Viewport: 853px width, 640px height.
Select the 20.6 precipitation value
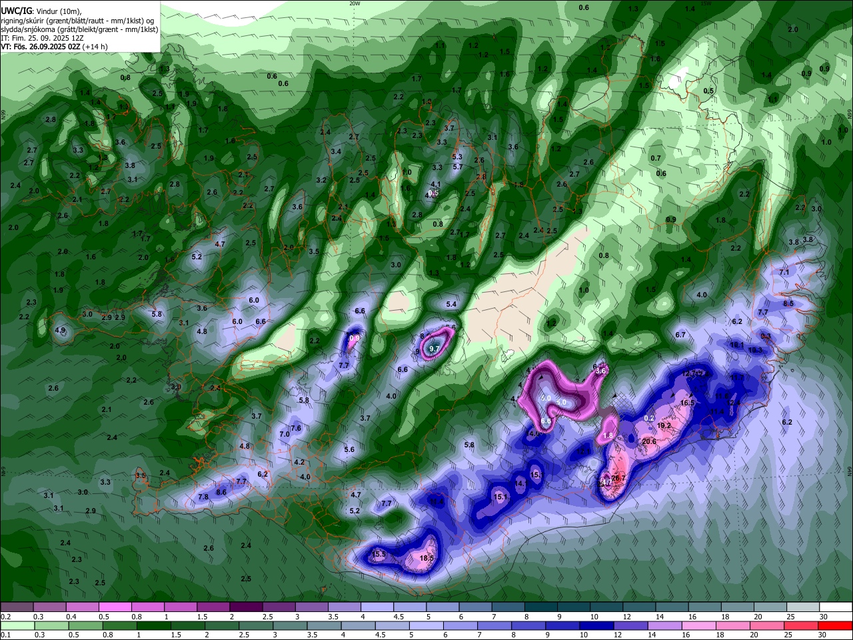(x=649, y=441)
